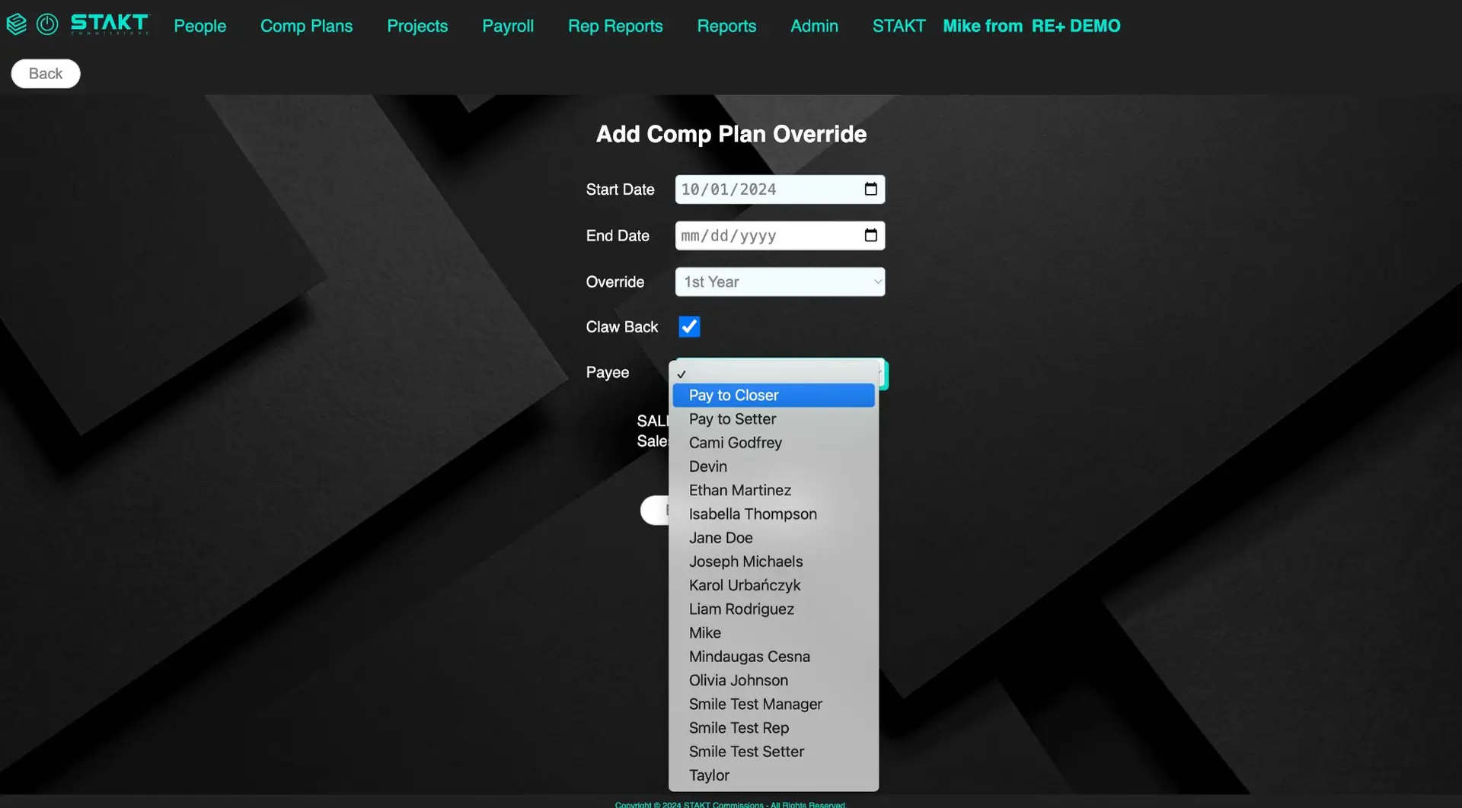This screenshot has width=1462, height=808.
Task: Select Mindaugas Cesna as payee
Action: (x=774, y=657)
